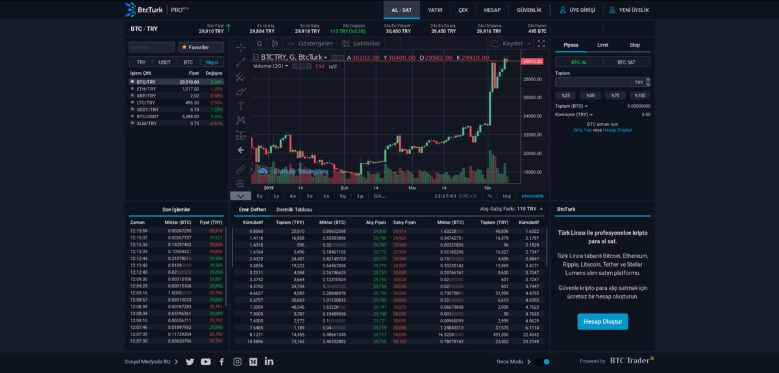779x373 pixels.
Task: Toggle favorite star for ETH/TRY
Action: point(132,89)
